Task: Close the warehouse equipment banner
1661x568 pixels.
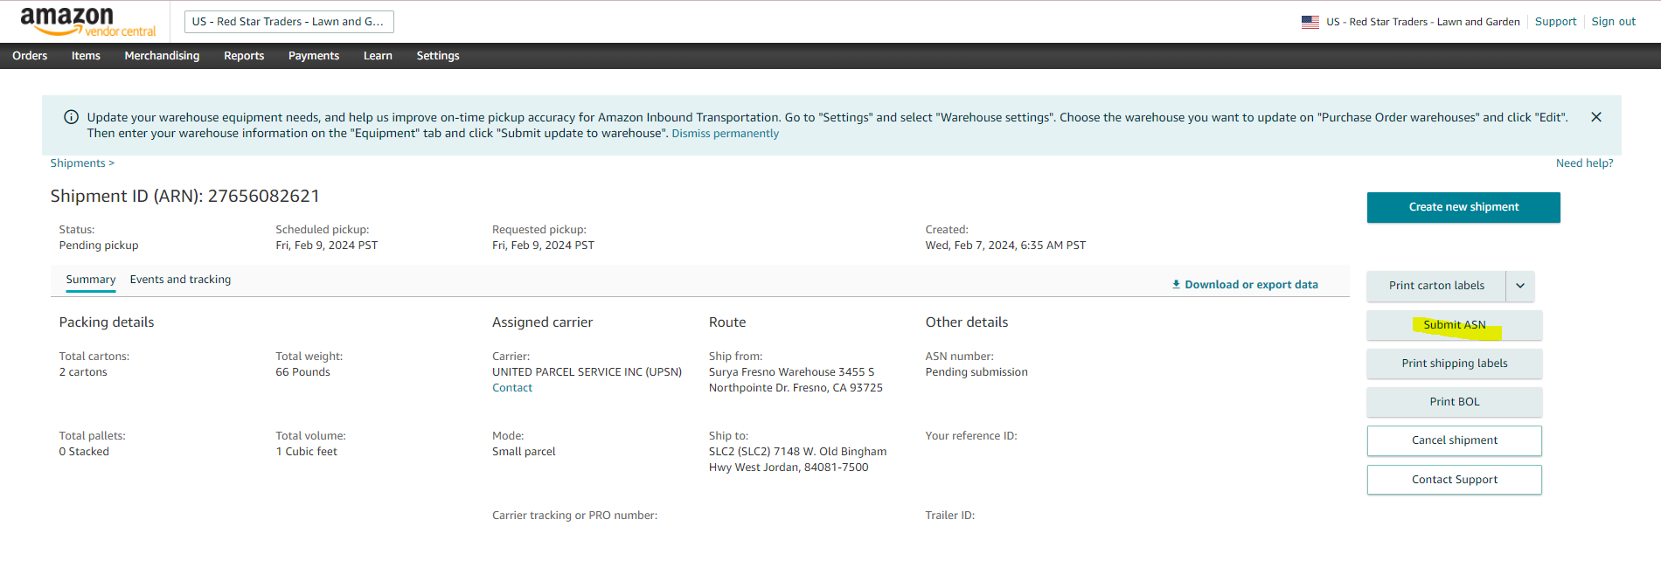Action: 1596,117
